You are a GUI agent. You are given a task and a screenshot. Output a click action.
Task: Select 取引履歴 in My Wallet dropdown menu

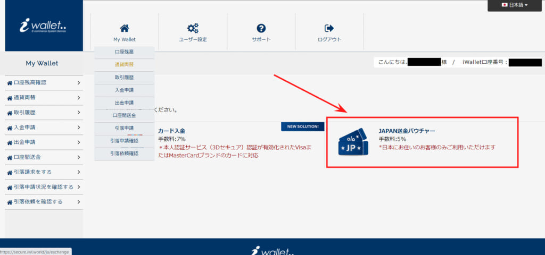pos(124,78)
